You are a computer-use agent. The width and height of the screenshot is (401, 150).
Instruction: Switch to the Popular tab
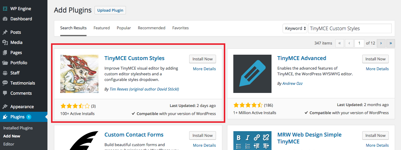(x=124, y=28)
